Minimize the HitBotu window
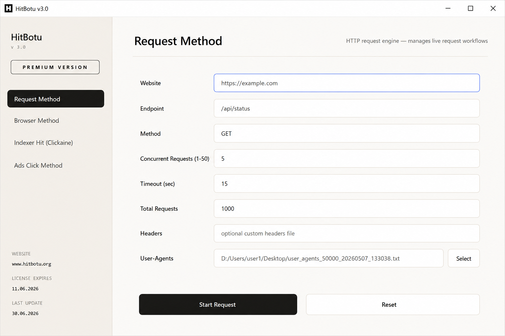 tap(448, 9)
